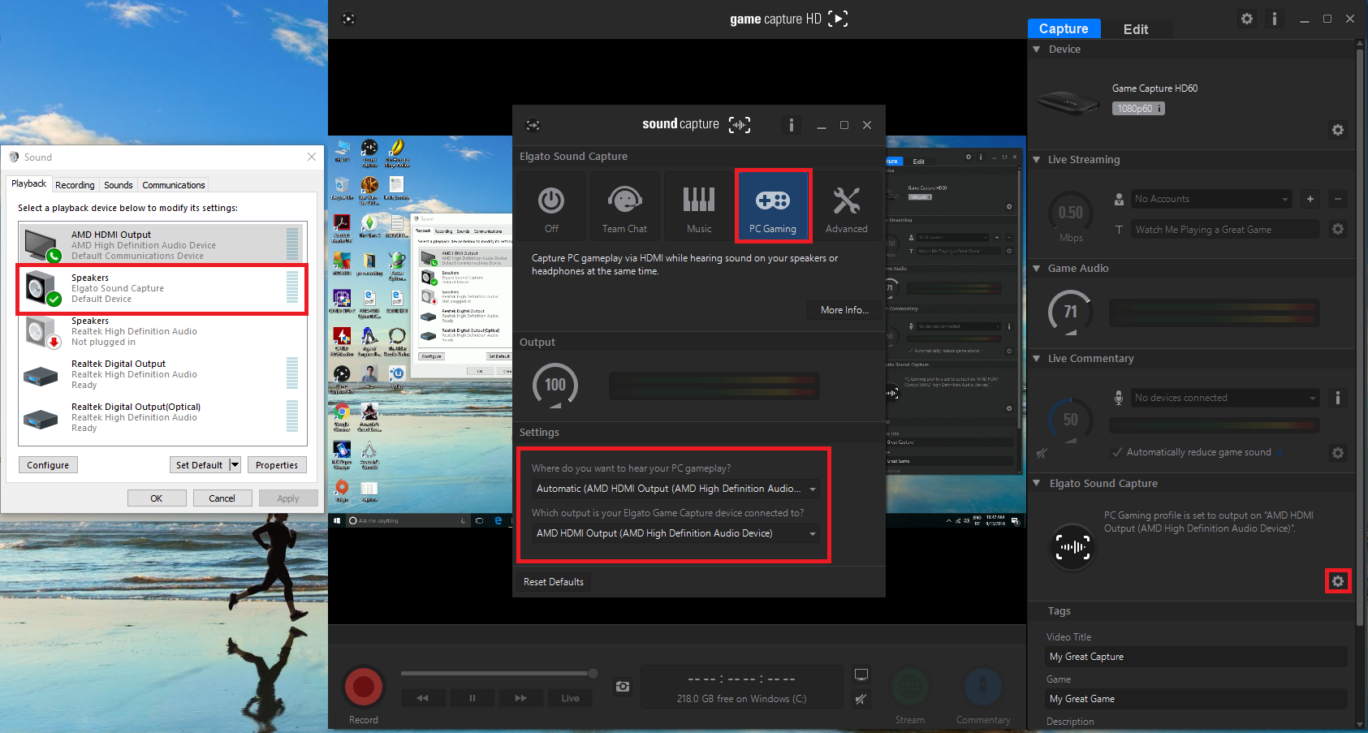
Task: Choose the Team Chat headset profile
Action: point(624,206)
